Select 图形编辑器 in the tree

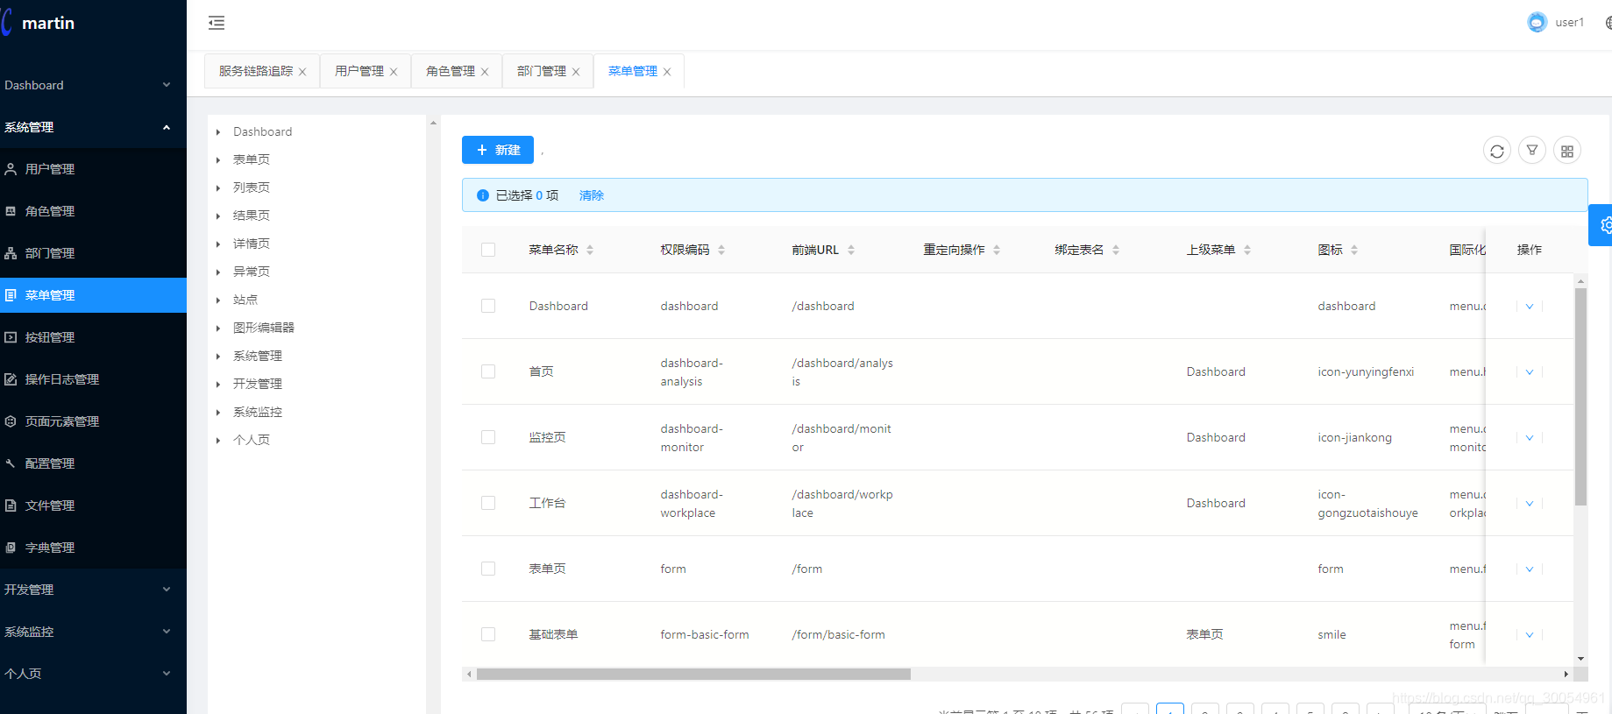click(x=264, y=328)
